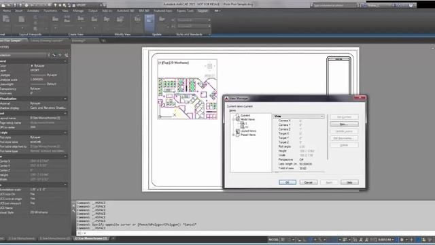435x245 pixels.
Task: Click the Quick Select icon in Properties palette
Action: click(x=67, y=55)
